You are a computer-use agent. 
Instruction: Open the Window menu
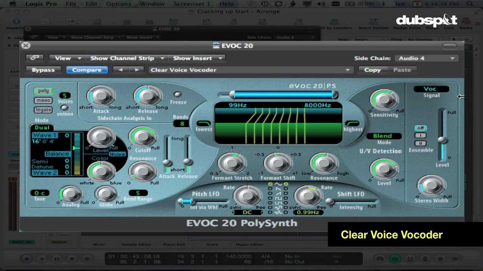pyautogui.click(x=152, y=4)
